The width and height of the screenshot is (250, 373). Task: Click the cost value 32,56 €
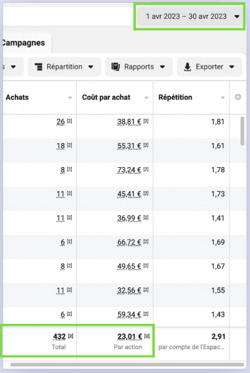tap(129, 291)
